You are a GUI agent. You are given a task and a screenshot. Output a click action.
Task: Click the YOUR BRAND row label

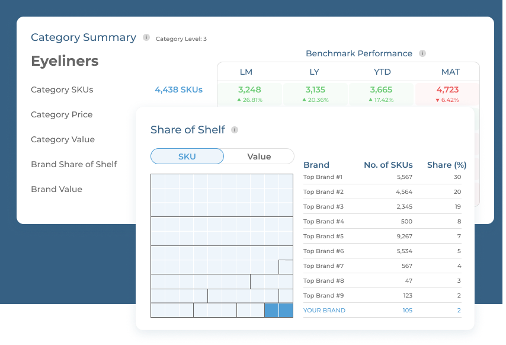point(324,310)
